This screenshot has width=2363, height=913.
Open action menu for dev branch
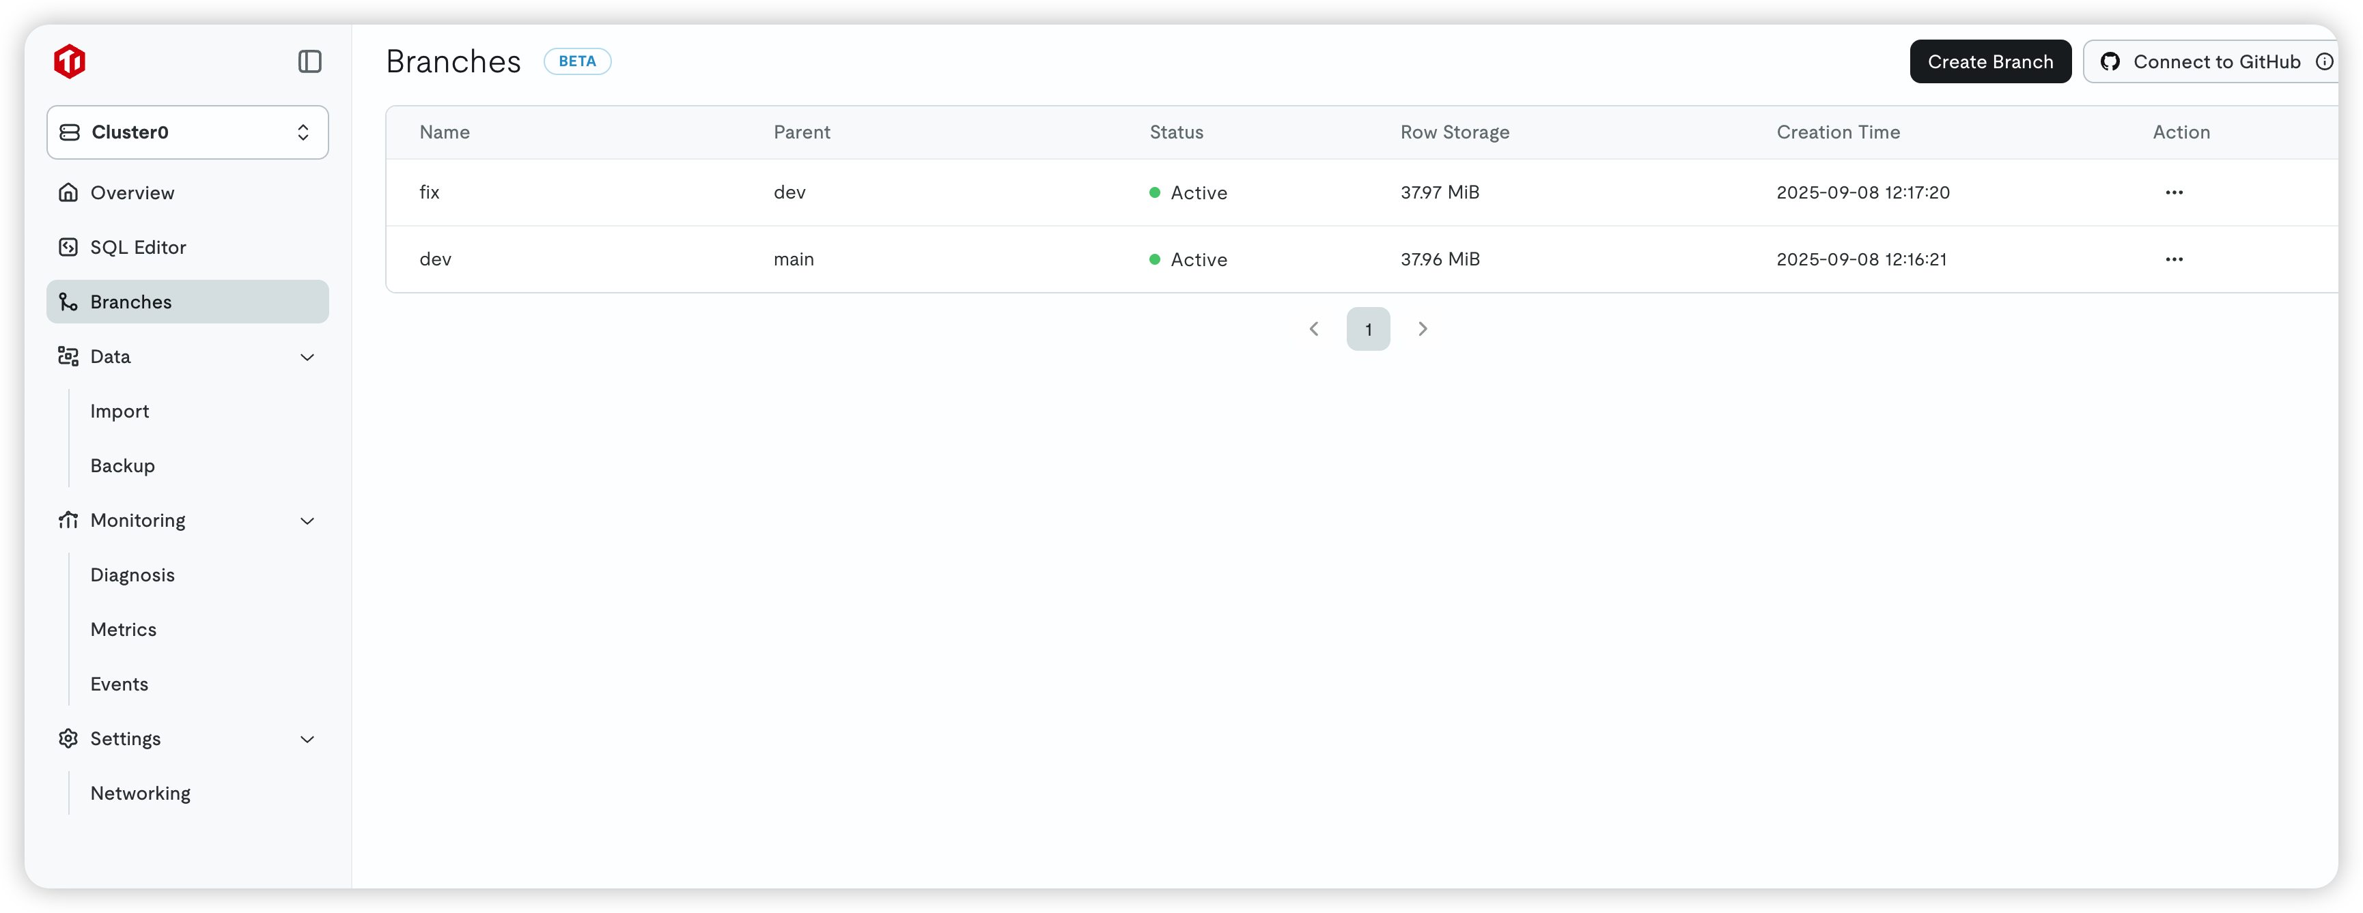[2173, 259]
